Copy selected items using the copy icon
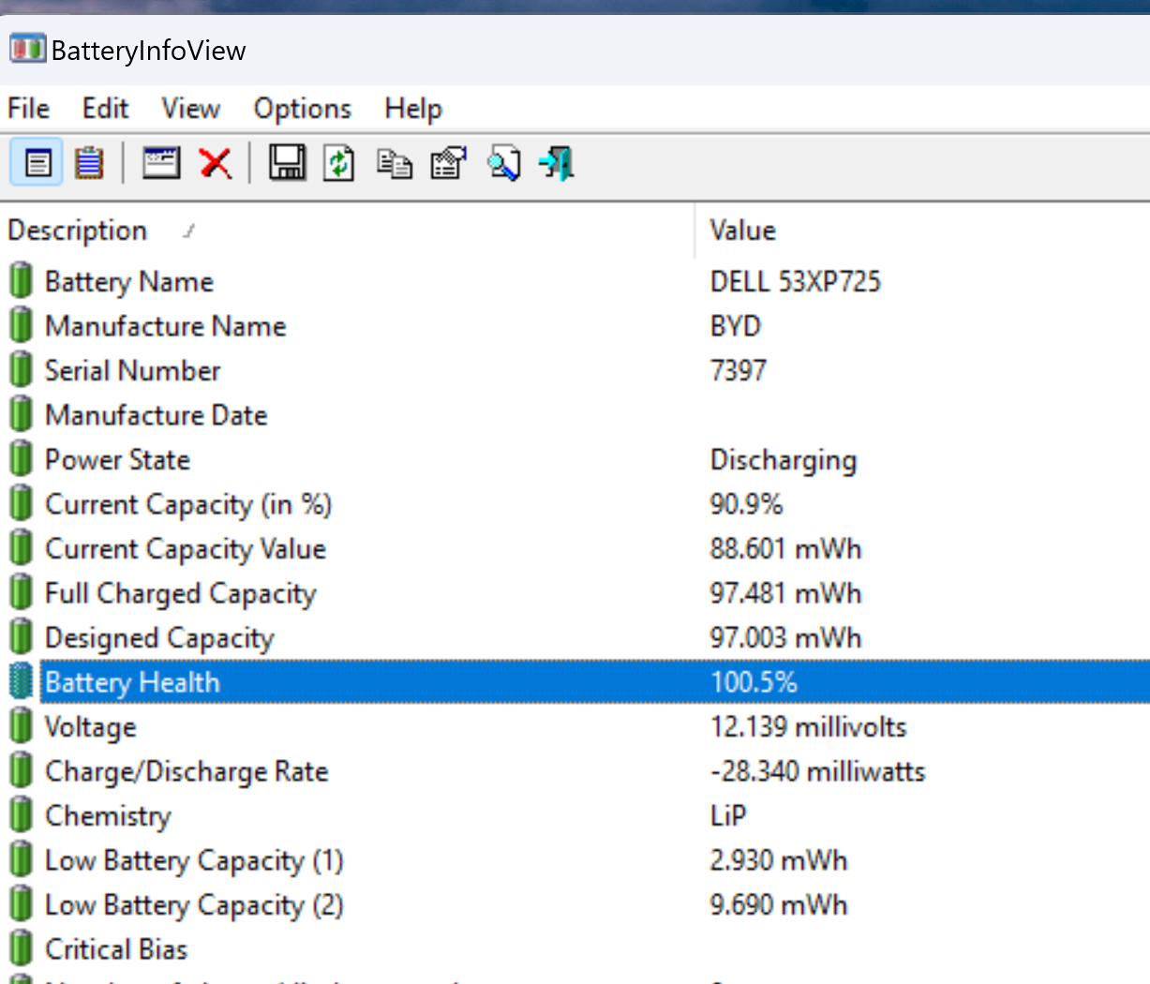The height and width of the screenshot is (984, 1150). (x=395, y=164)
